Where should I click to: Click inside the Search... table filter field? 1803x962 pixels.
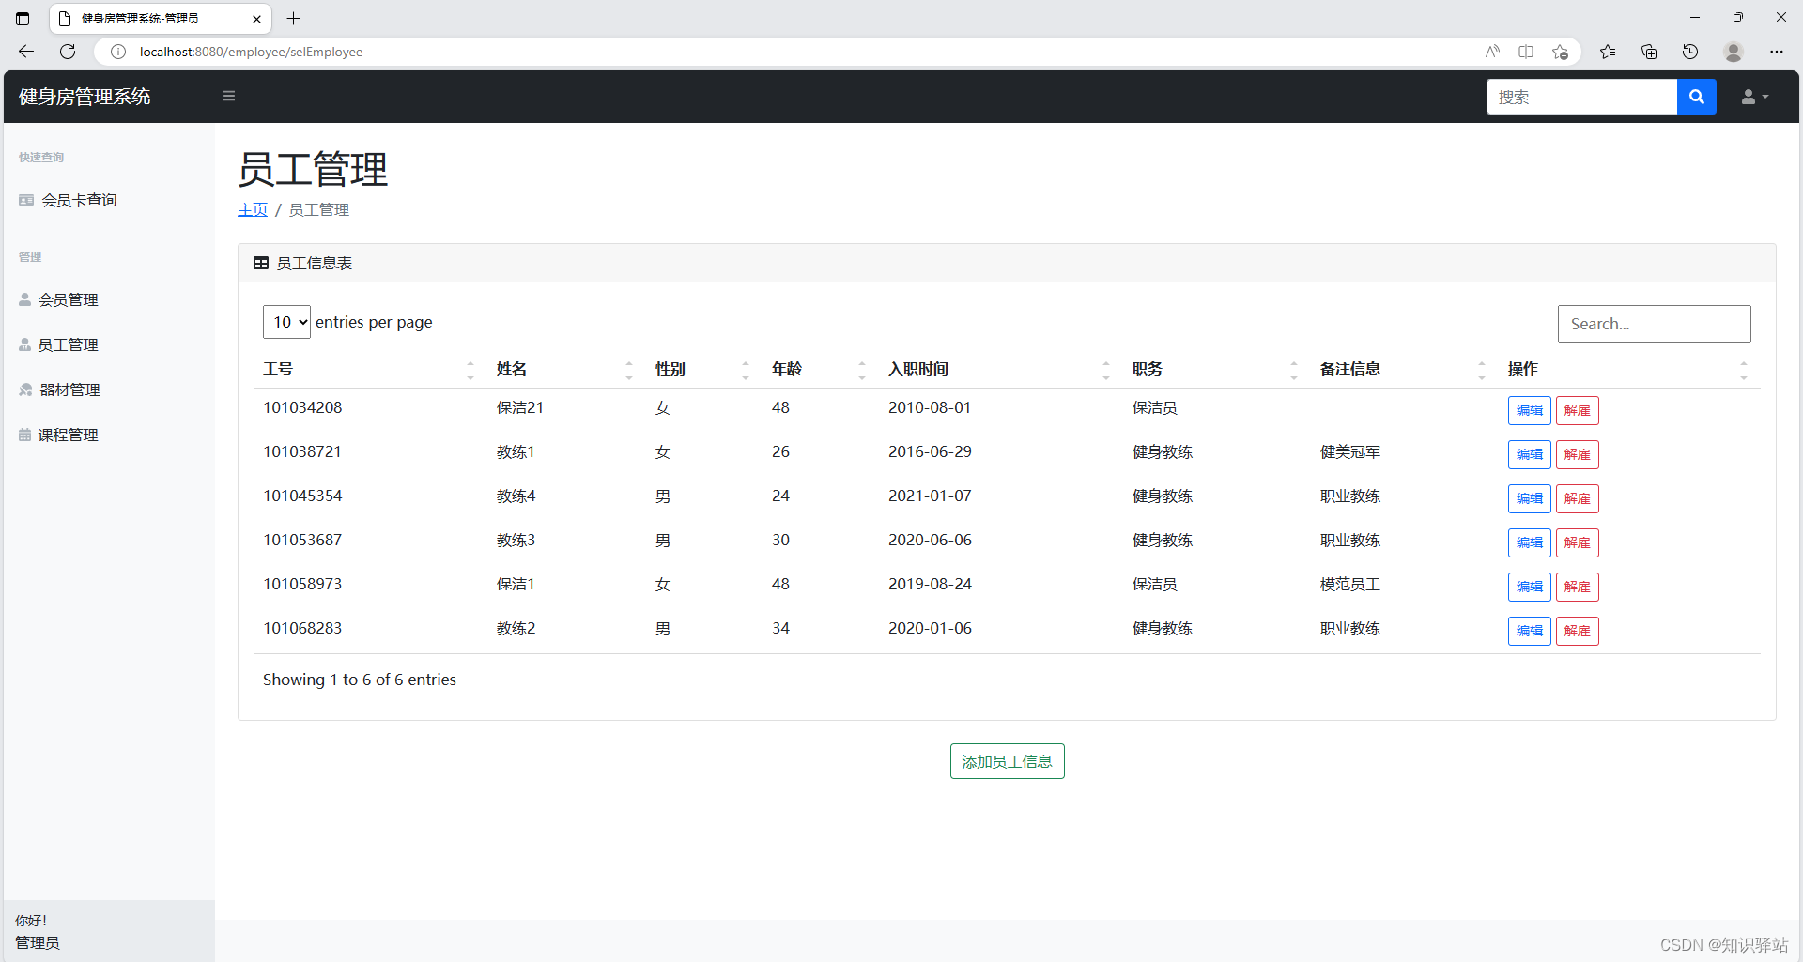1654,323
